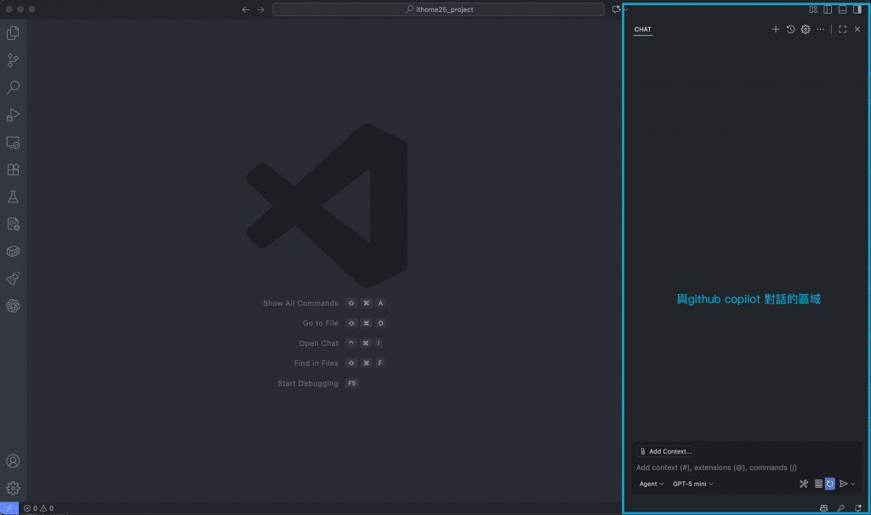Open Customize Layout in the title bar
The height and width of the screenshot is (515, 871).
pos(813,9)
